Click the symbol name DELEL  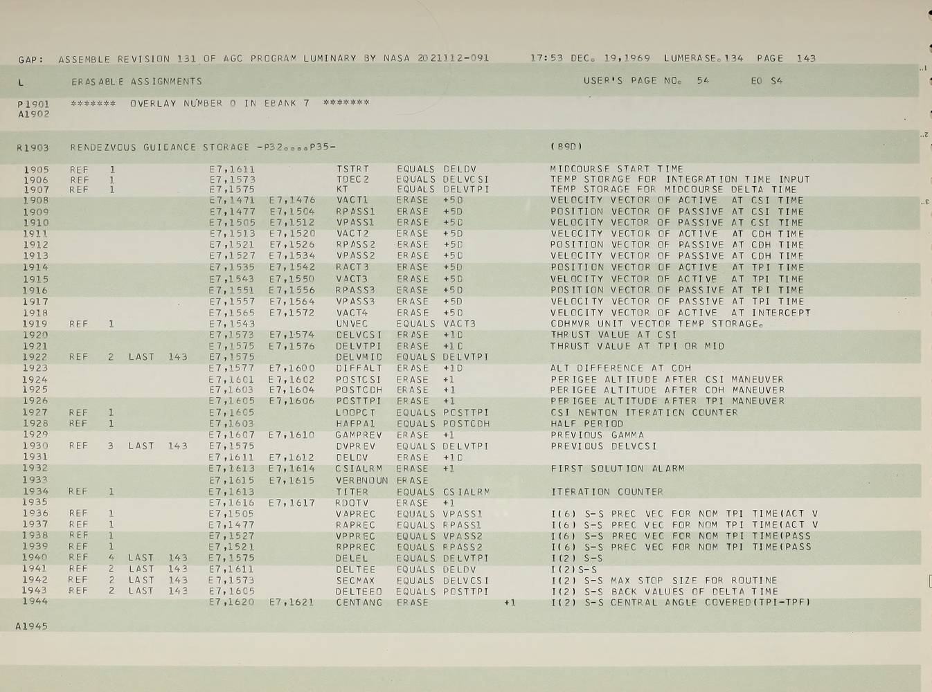point(352,558)
